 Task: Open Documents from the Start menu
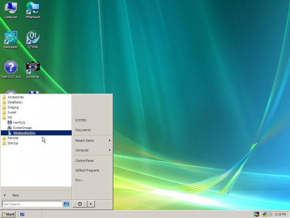[x=83, y=130]
